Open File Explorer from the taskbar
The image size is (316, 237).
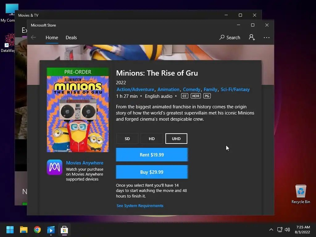23,230
